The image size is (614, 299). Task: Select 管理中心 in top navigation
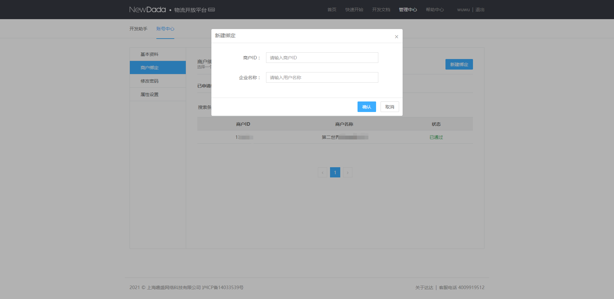408,10
